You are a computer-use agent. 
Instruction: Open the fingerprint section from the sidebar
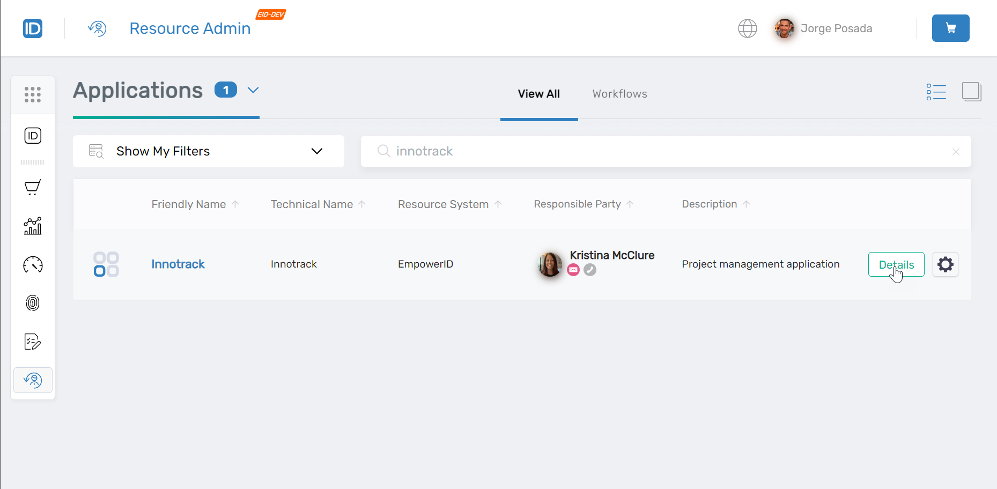[x=33, y=303]
